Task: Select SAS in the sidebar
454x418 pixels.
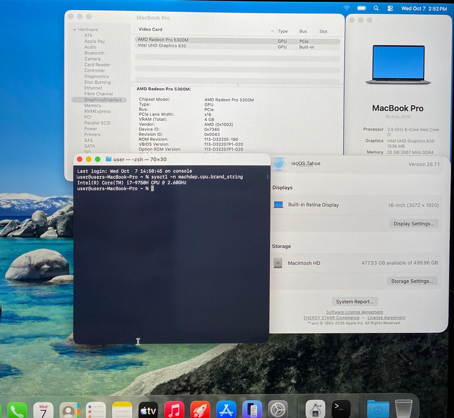Action: pyautogui.click(x=88, y=140)
